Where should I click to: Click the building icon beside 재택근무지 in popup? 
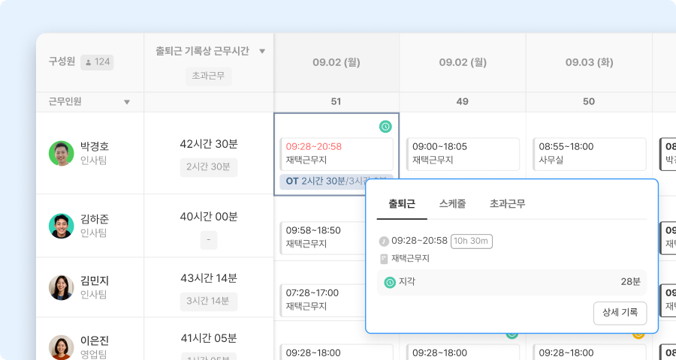(384, 259)
